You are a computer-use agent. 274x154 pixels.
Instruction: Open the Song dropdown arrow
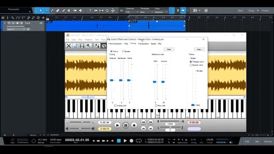pyautogui.click(x=258, y=11)
